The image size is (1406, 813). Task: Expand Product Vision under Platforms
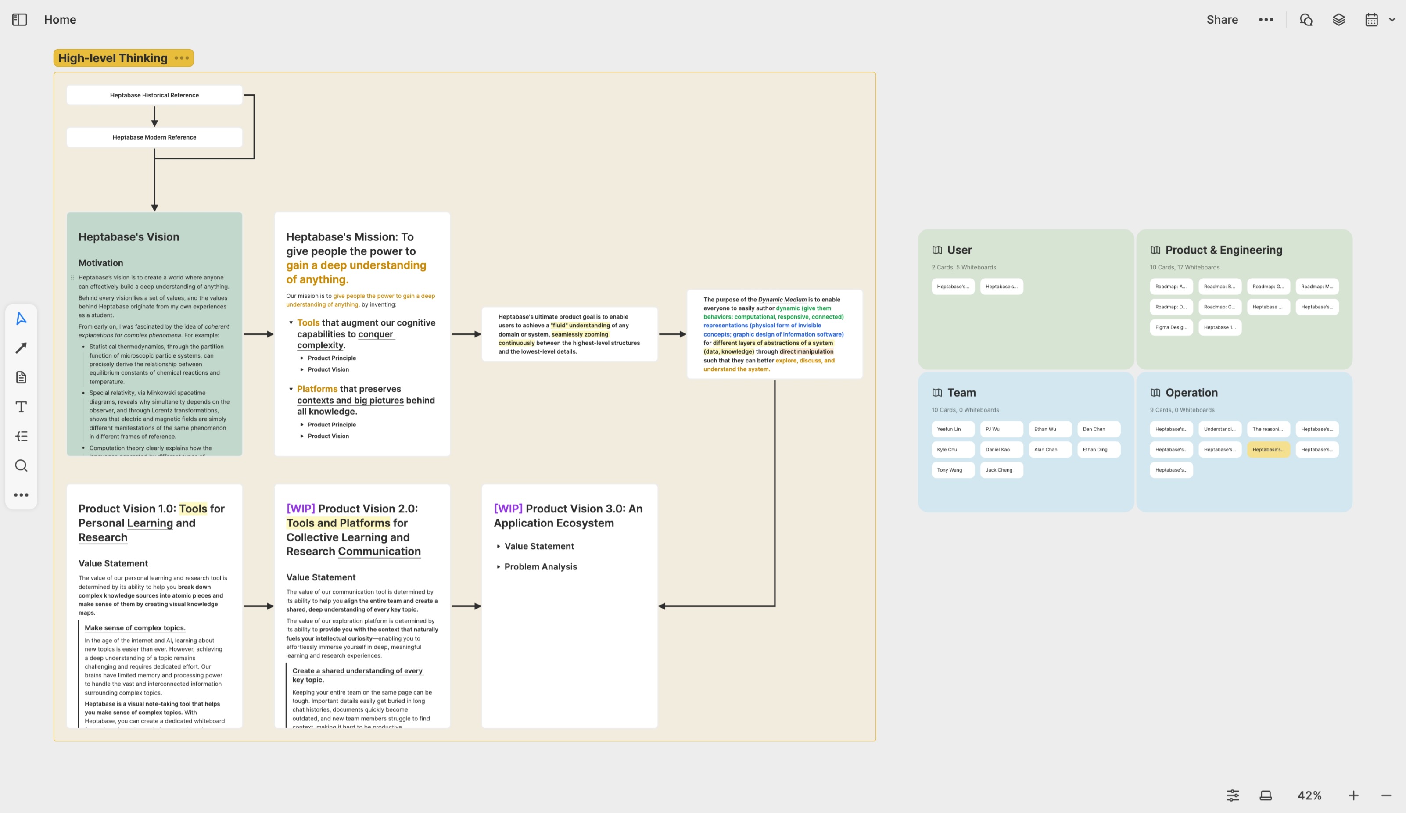click(302, 437)
